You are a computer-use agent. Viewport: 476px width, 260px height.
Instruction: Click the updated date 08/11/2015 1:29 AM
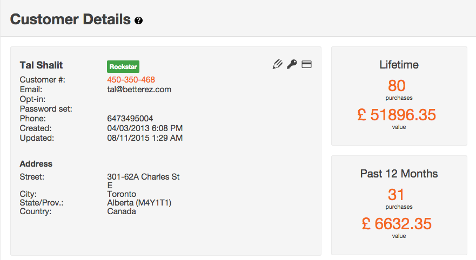tap(145, 138)
